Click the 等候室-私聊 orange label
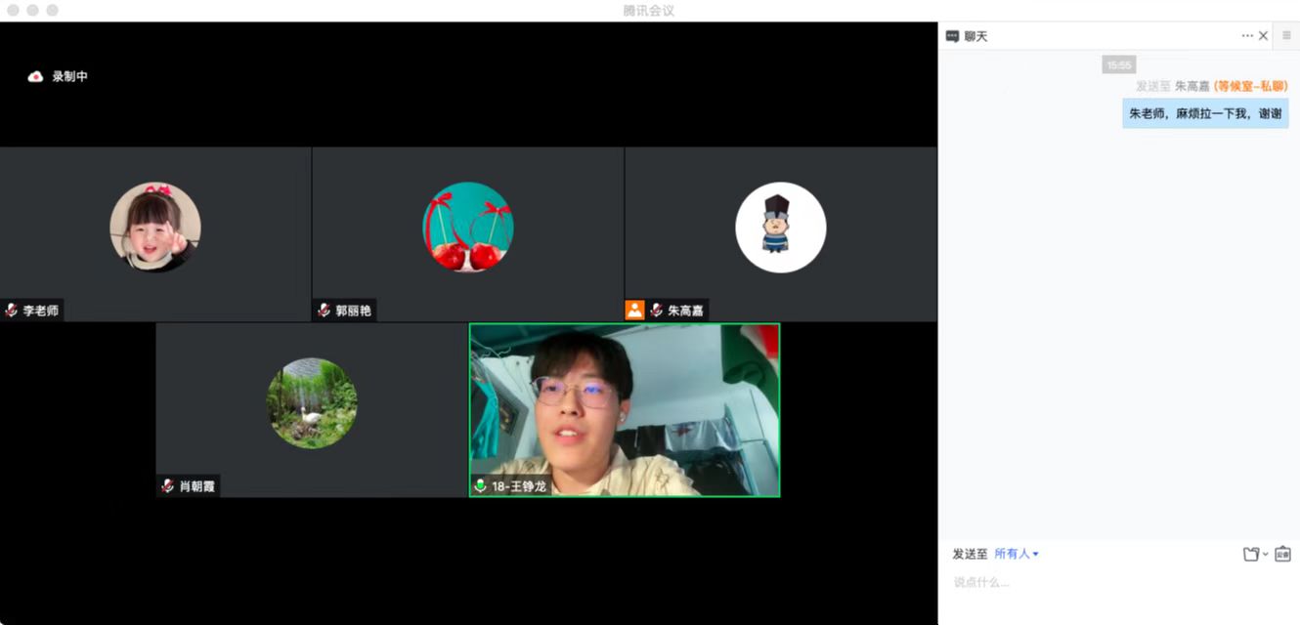Viewport: 1300px width, 625px height. pos(1250,87)
